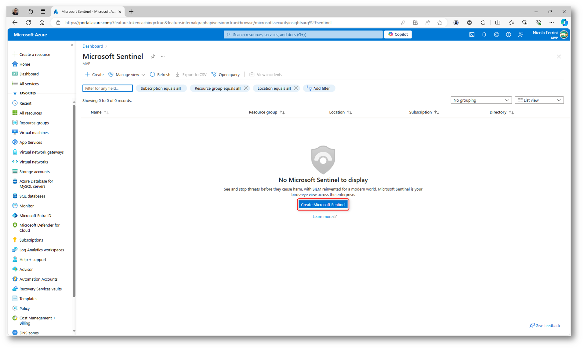Image resolution: width=584 pixels, height=349 pixels.
Task: Click the Automation Accounts icon
Action: tap(15, 279)
